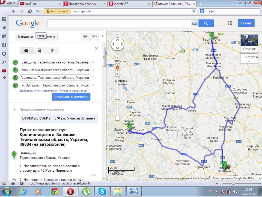Open the Opera sidebar YouTube panel
262x197 pixels.
point(4,71)
